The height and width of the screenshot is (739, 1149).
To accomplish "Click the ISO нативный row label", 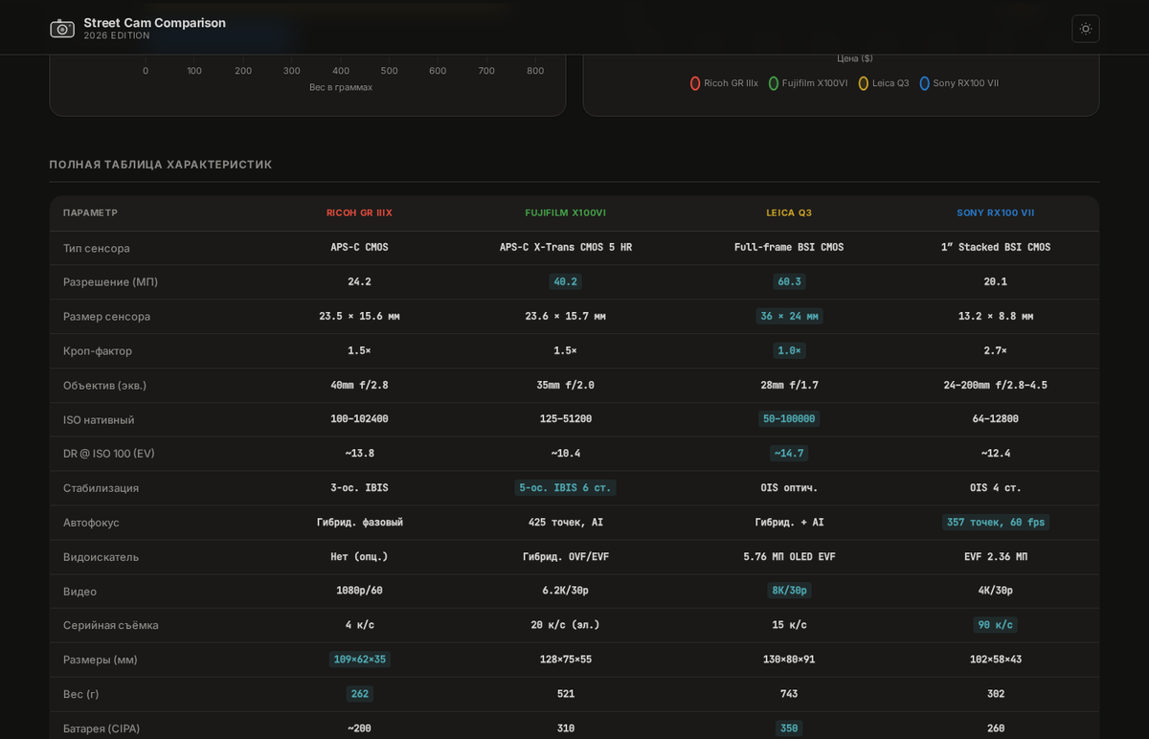I will click(99, 419).
